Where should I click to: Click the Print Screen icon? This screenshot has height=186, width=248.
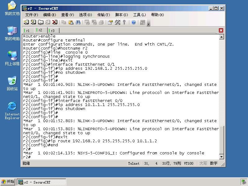pos(87,22)
